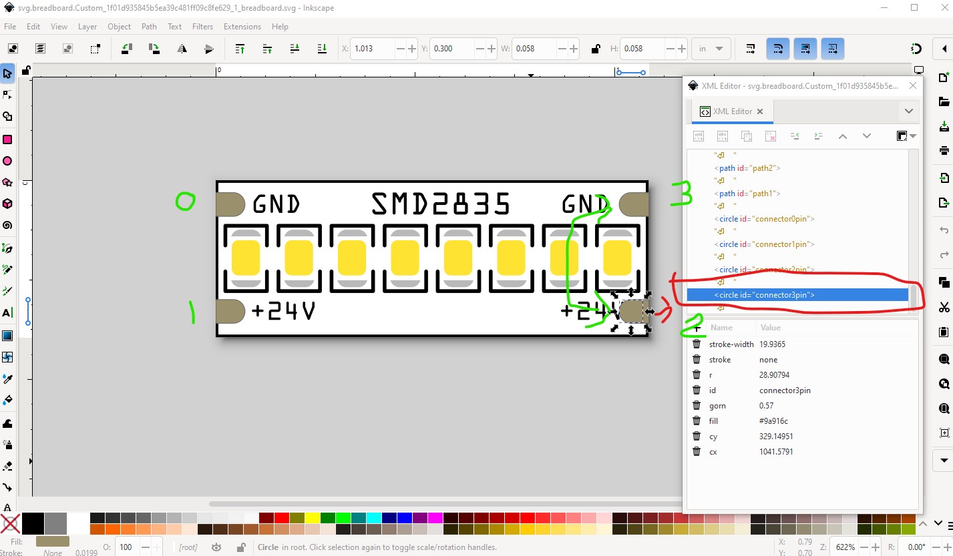
Task: Select the Gradient tool
Action: [7, 336]
